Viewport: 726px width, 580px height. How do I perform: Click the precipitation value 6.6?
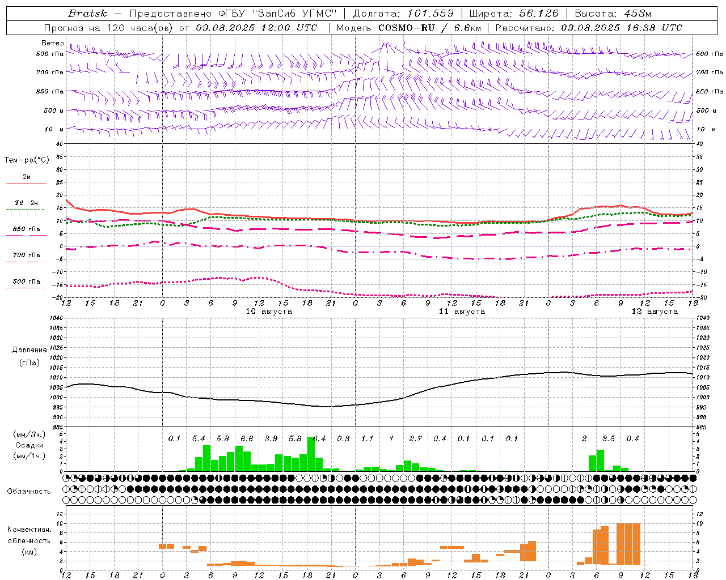pos(247,438)
